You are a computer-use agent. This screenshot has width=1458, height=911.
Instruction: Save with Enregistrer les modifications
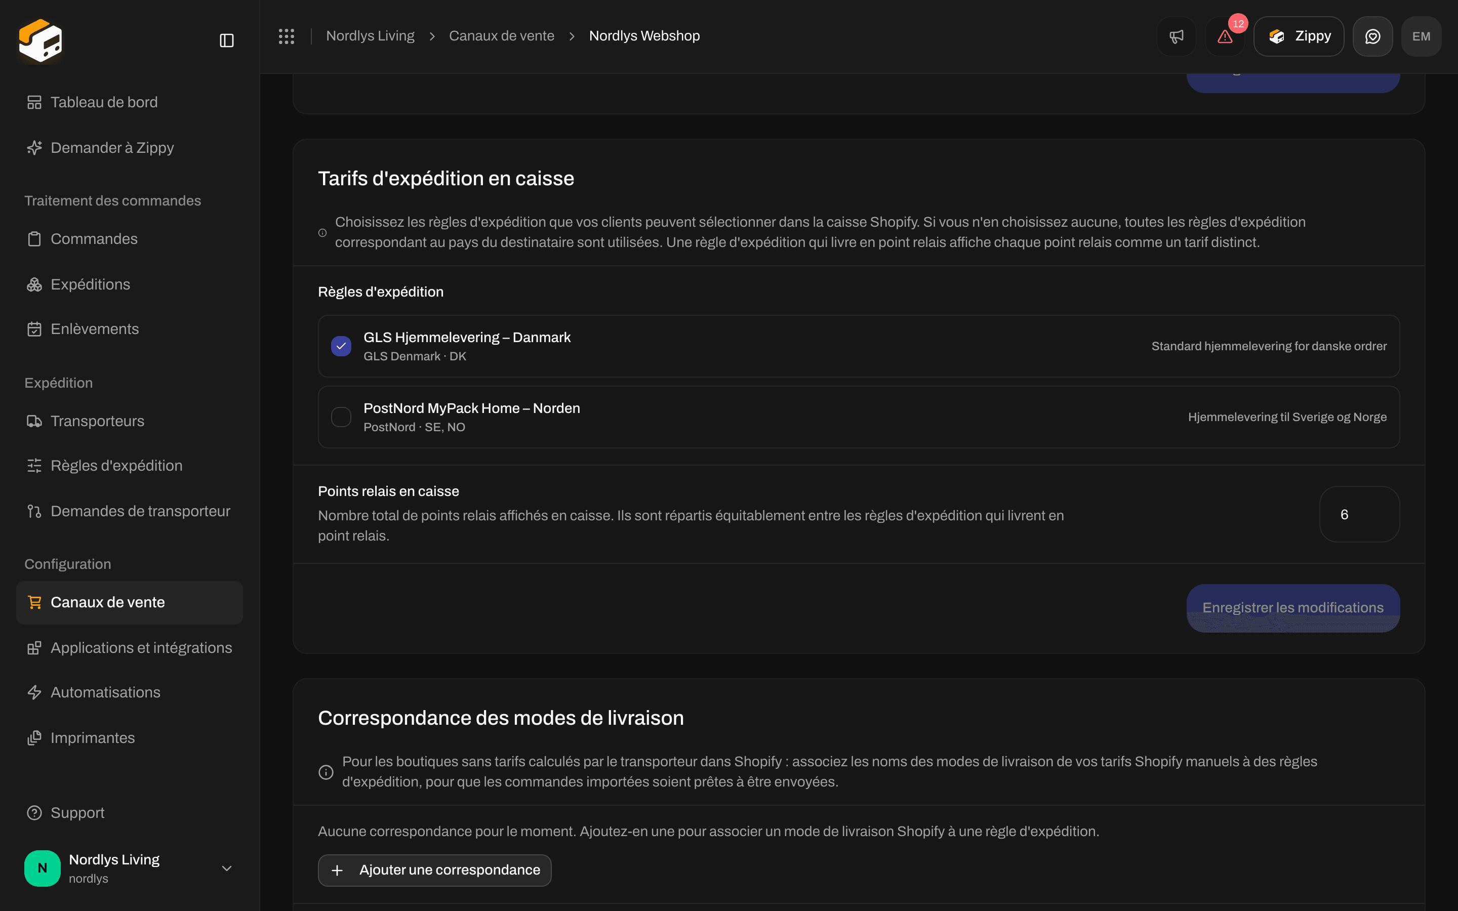coord(1293,607)
